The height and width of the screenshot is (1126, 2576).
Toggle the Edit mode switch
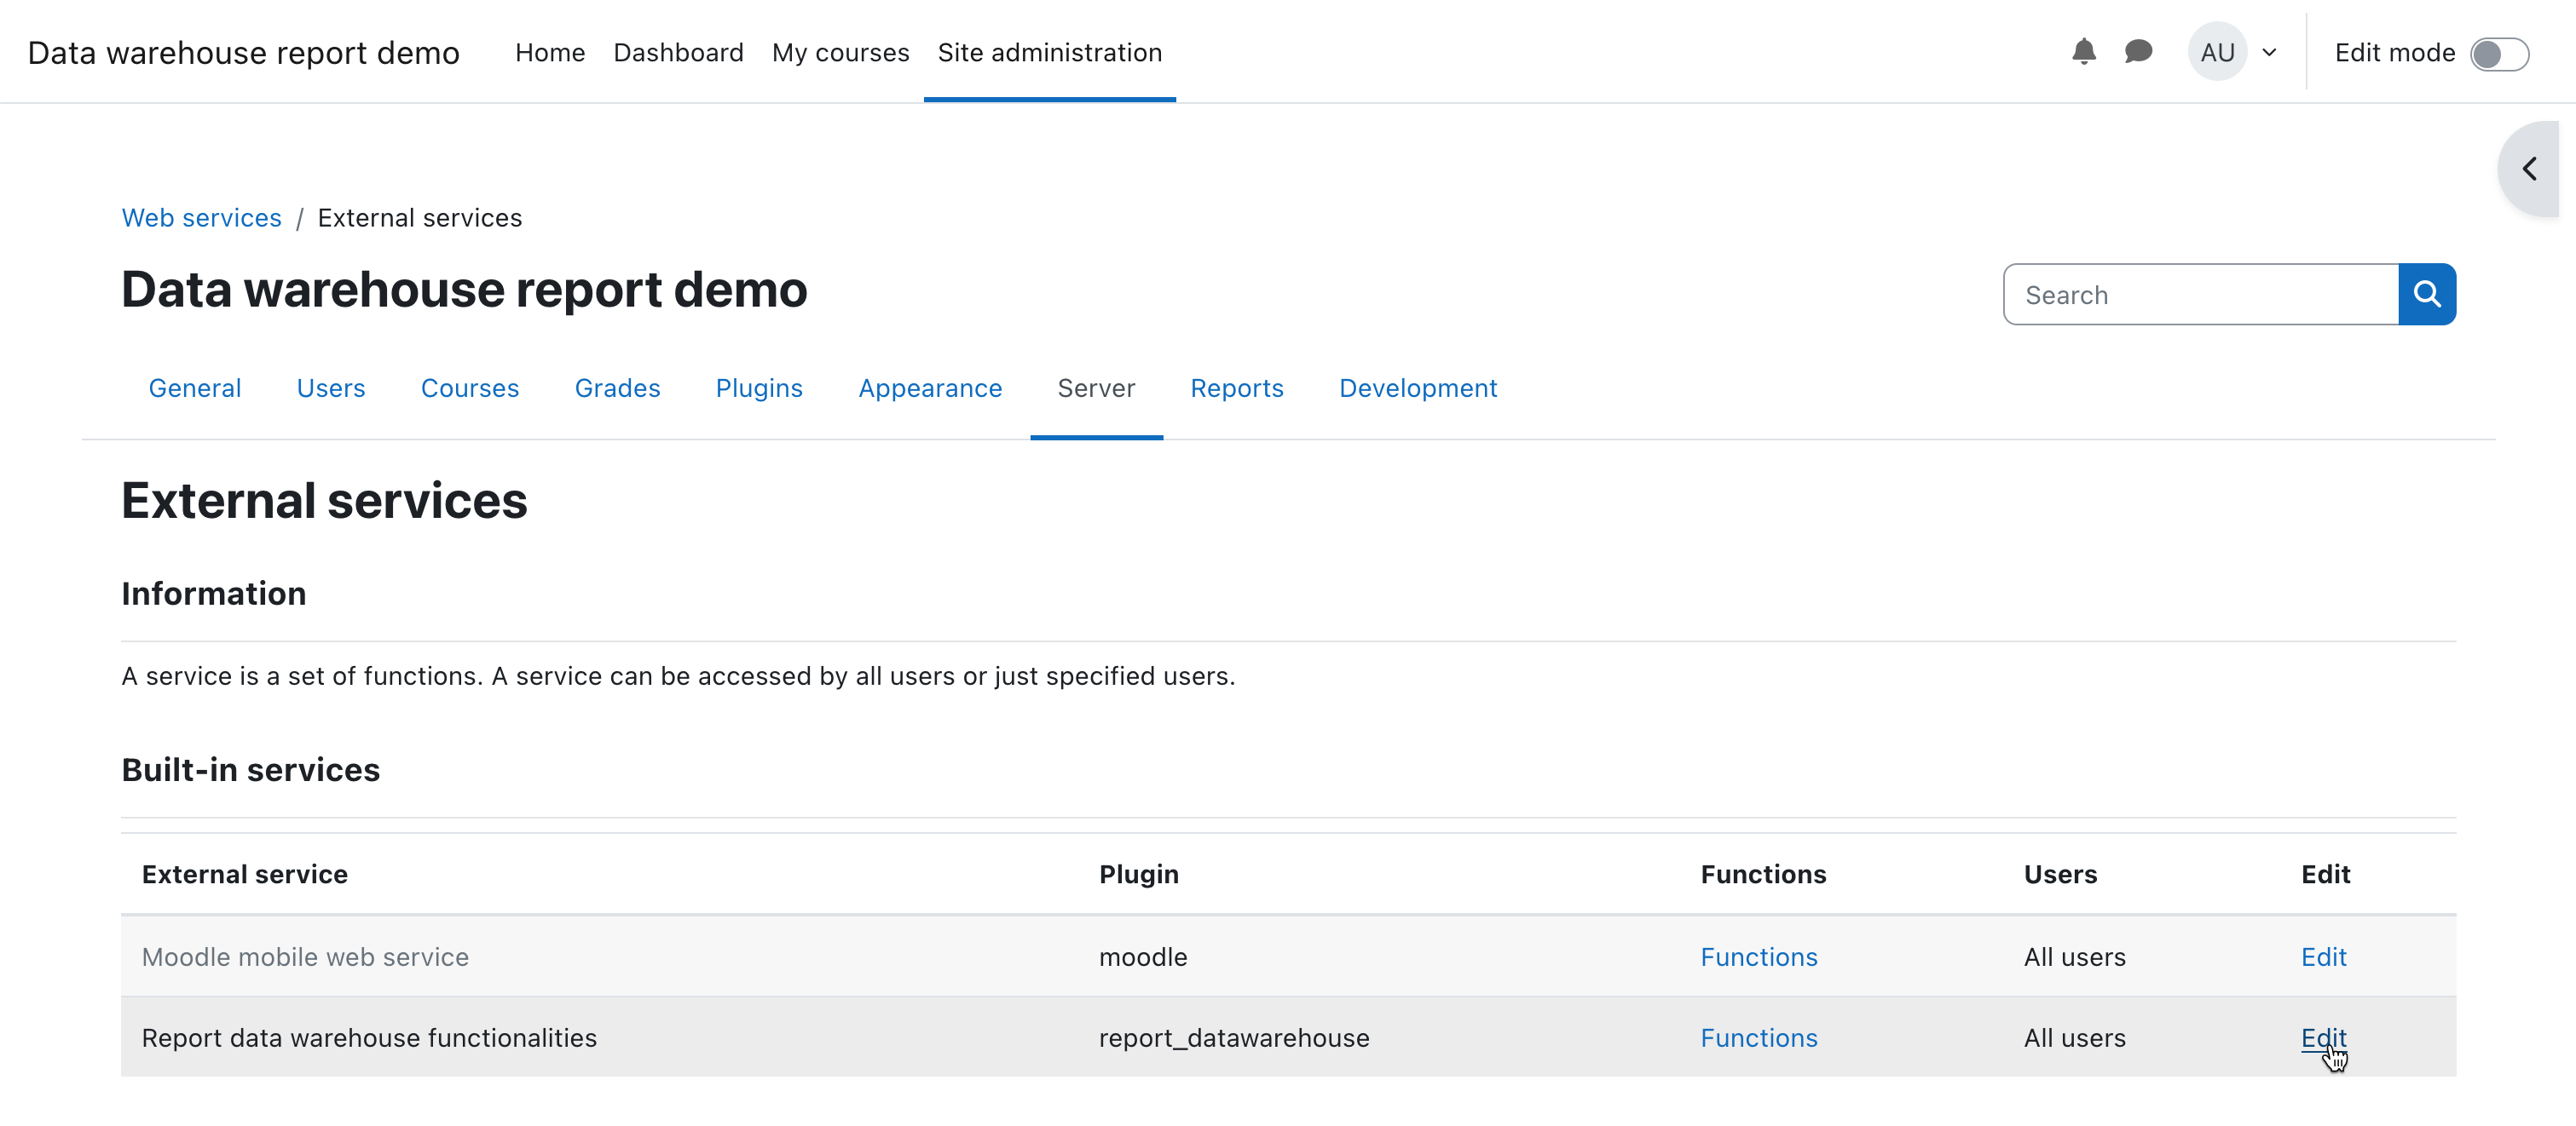[2498, 54]
